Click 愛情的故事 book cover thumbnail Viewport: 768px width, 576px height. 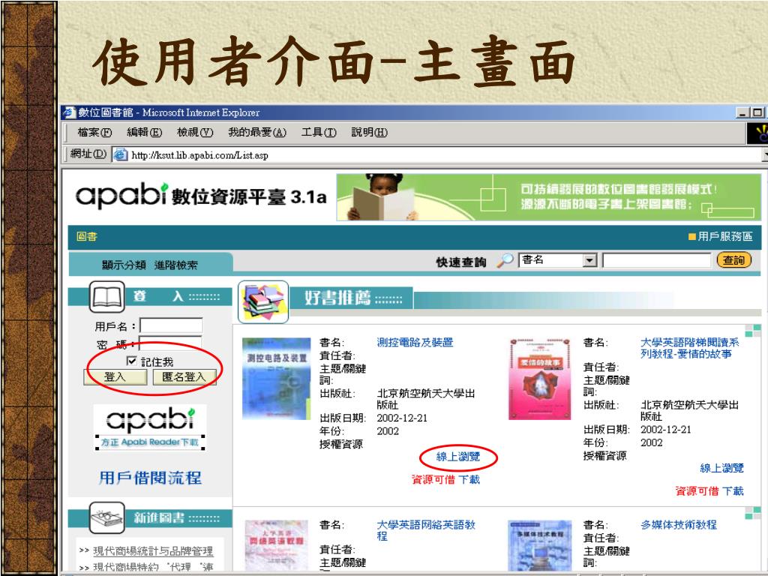pos(540,379)
